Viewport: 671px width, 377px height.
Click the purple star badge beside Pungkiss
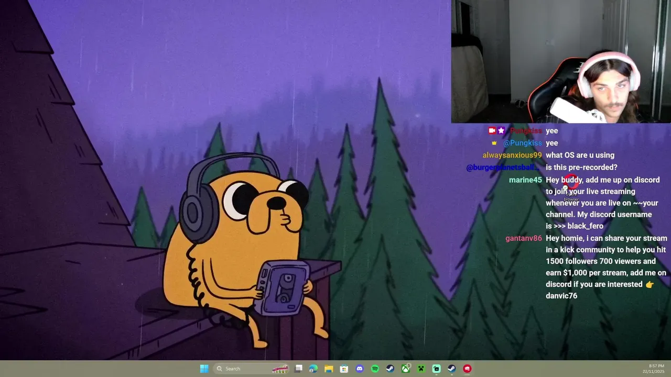[501, 130]
